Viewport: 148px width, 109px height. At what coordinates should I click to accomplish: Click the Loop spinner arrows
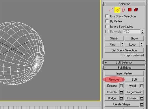[142, 44]
